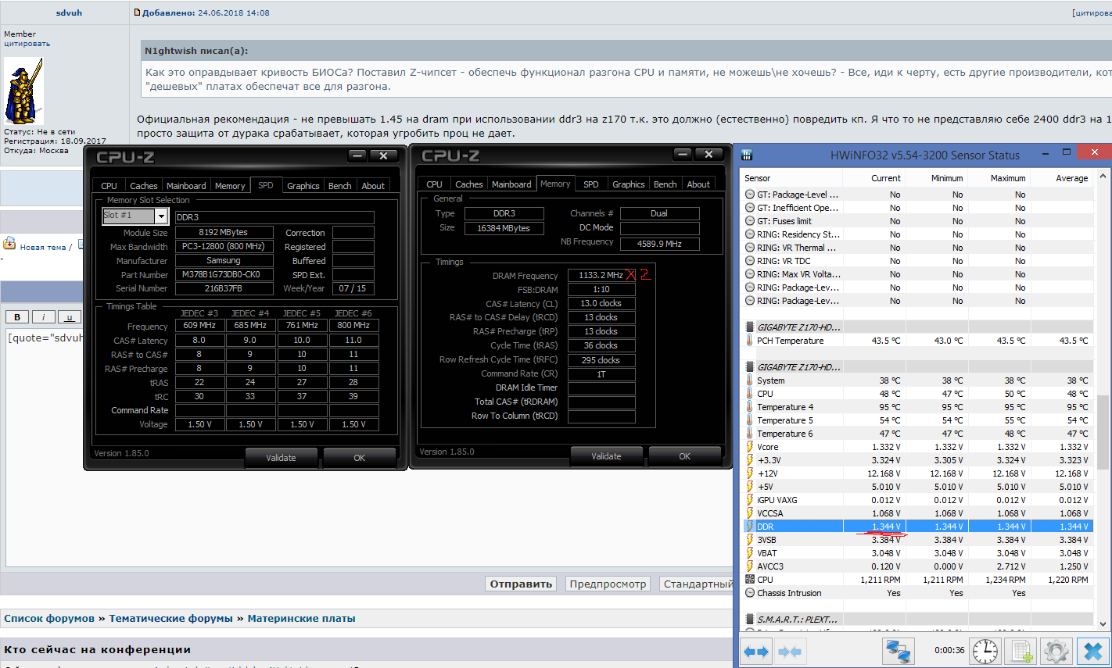
Task: Click the fan icon on the CPU RPM row
Action: tap(750, 580)
